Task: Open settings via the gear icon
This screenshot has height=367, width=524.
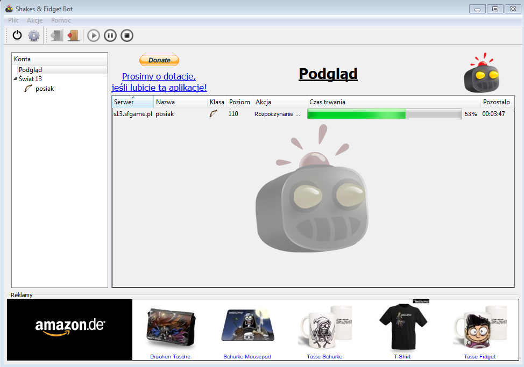Action: coord(34,35)
